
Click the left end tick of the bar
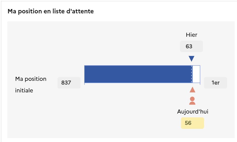pyautogui.click(x=84, y=83)
